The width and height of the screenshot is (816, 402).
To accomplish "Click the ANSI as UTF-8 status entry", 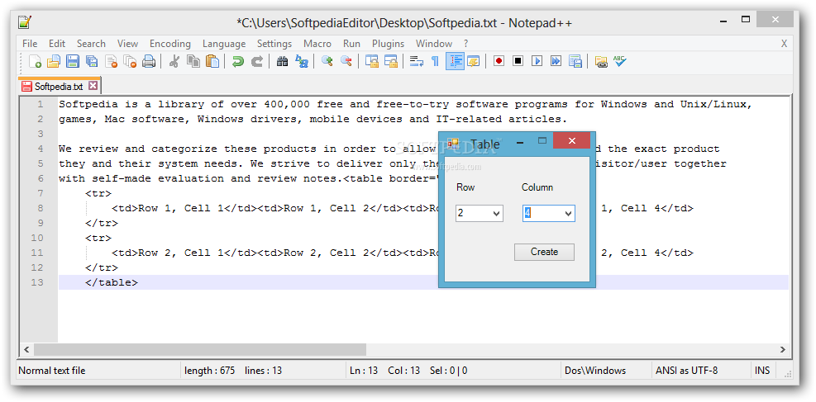I will point(686,371).
